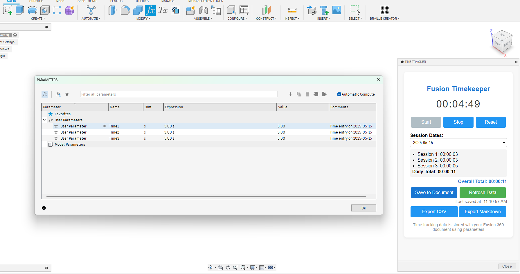Screen dimensions: 520x274
Task: Click Save to Document button
Action: click(434, 193)
